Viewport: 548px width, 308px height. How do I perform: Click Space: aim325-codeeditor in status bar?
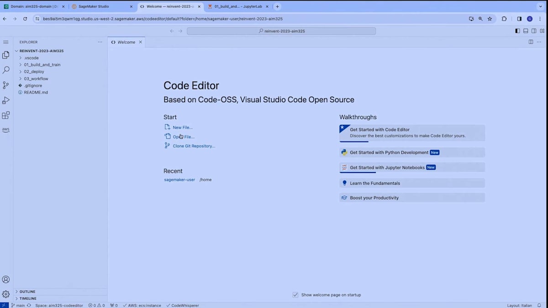pyautogui.click(x=59, y=305)
